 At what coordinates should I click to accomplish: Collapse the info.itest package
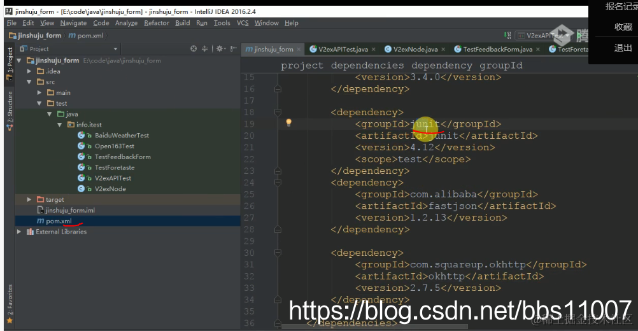coord(60,124)
